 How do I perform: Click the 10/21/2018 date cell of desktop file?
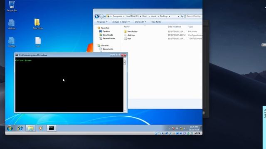point(176,35)
